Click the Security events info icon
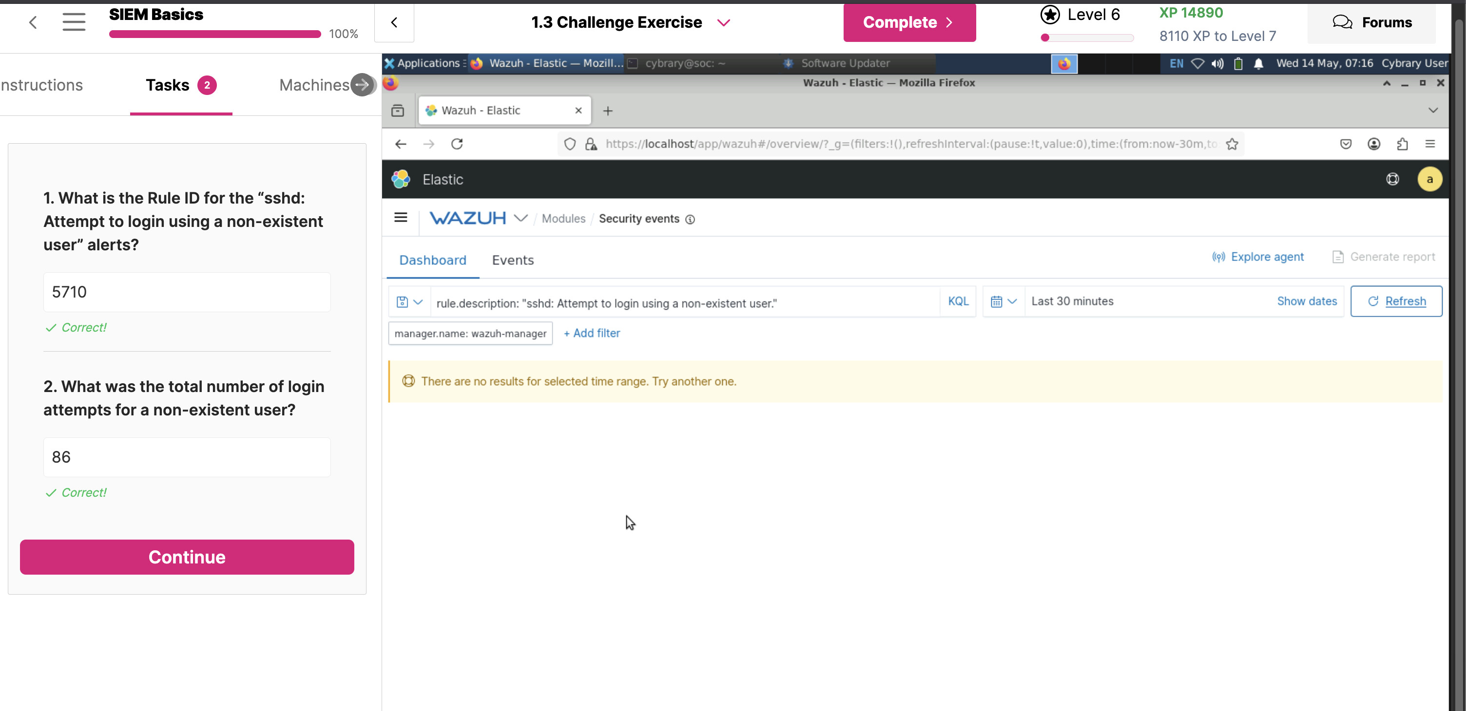Viewport: 1466px width, 711px height. click(690, 220)
